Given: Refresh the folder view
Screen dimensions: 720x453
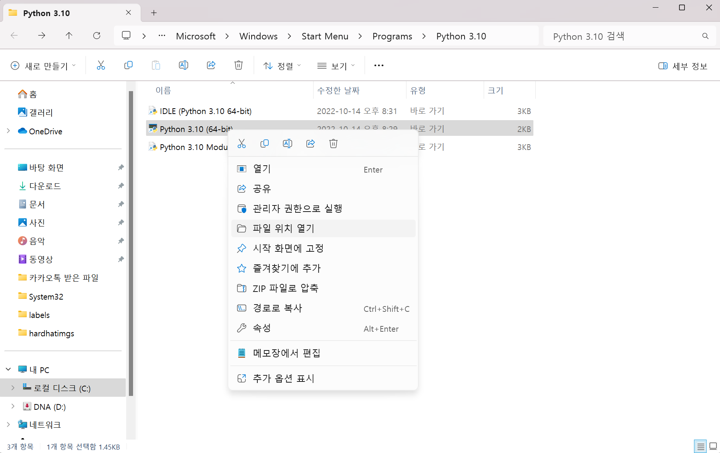Looking at the screenshot, I should coord(97,36).
